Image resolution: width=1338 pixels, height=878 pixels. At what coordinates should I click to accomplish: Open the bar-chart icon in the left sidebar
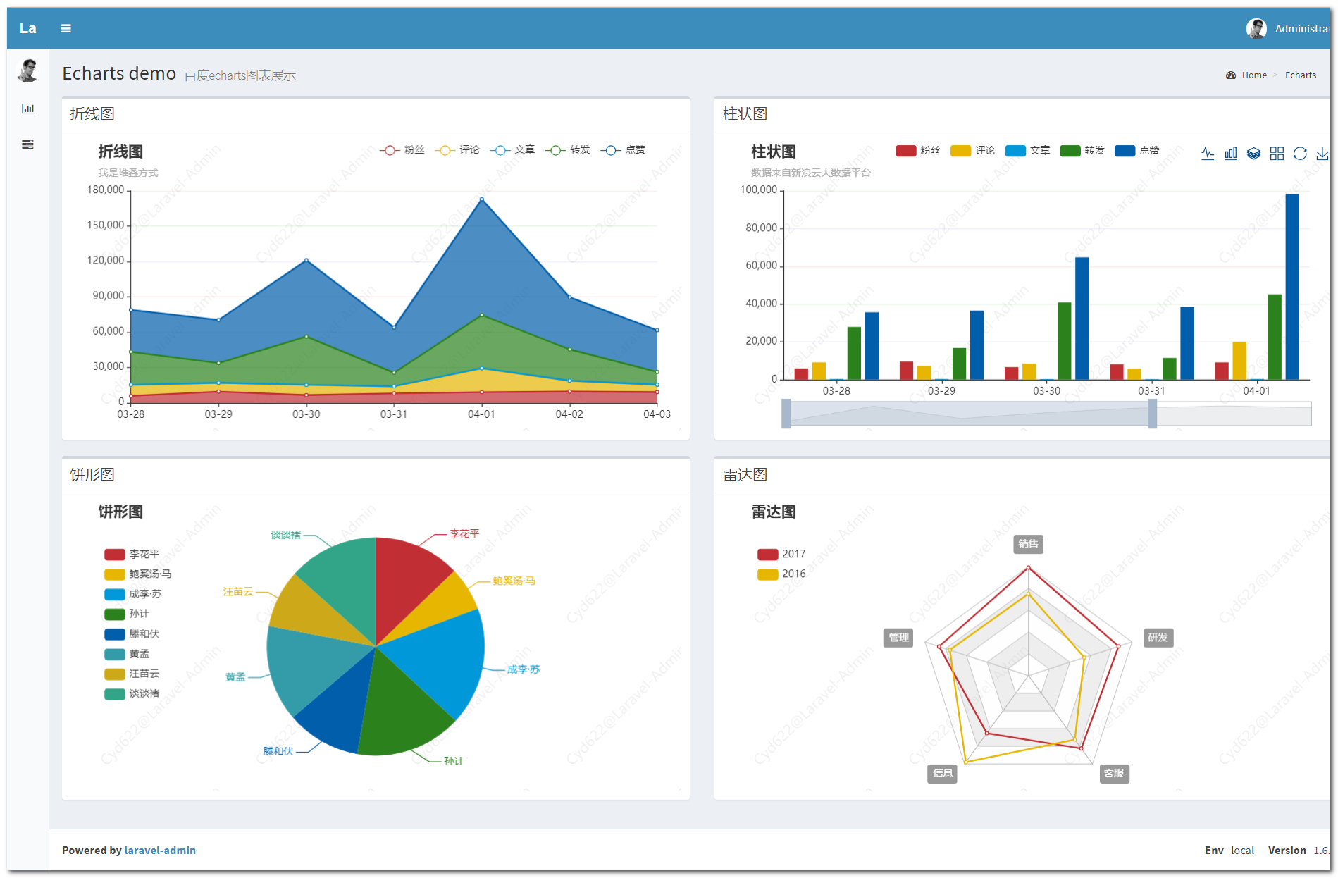click(28, 109)
